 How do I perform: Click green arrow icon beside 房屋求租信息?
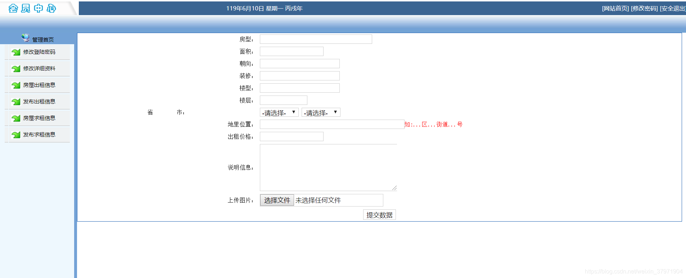[16, 119]
